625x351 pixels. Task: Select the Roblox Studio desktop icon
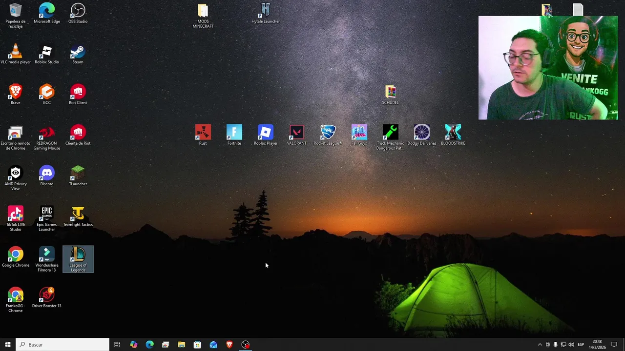tap(47, 54)
